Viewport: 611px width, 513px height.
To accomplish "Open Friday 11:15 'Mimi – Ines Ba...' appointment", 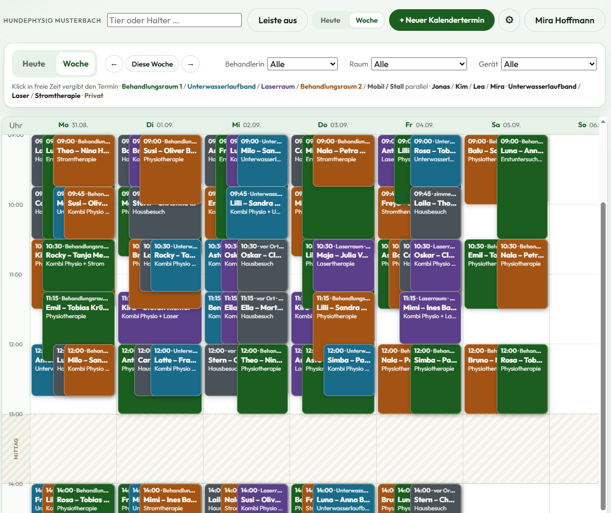I will click(x=430, y=318).
